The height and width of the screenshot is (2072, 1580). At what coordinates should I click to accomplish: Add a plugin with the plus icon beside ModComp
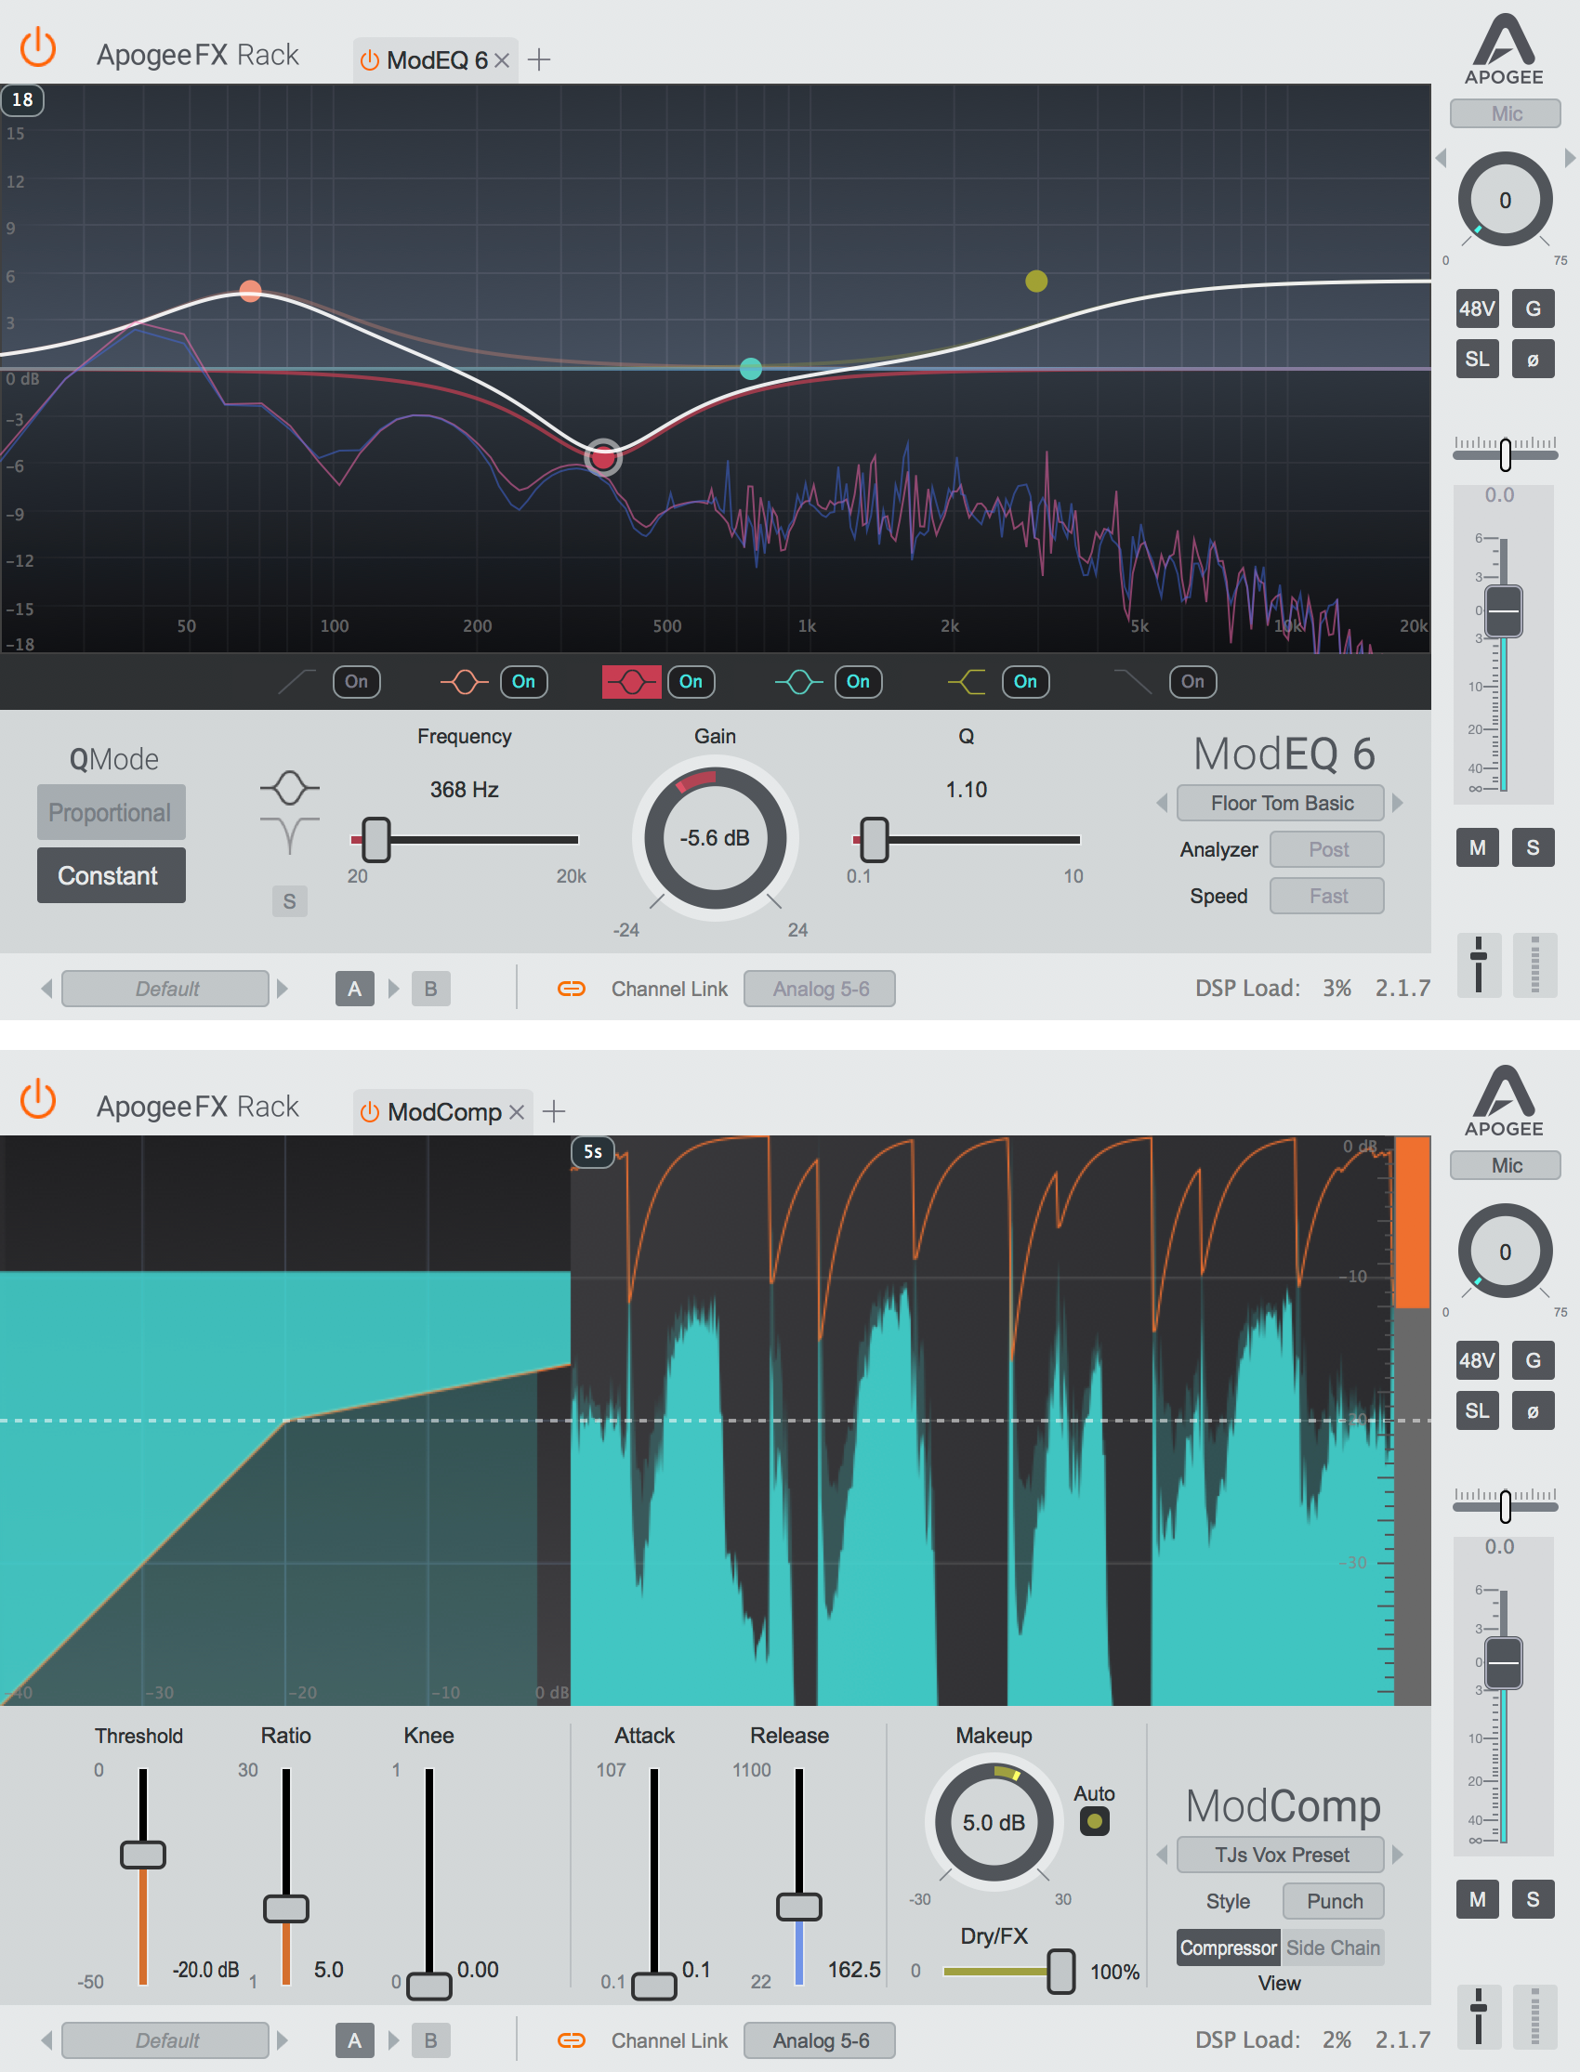click(554, 1111)
